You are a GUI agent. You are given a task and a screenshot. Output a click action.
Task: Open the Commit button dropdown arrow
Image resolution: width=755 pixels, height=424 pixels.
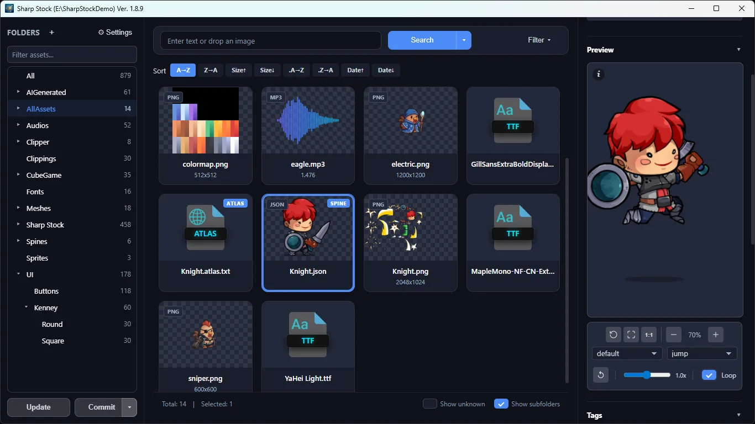pos(129,407)
